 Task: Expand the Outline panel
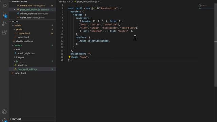11,119
